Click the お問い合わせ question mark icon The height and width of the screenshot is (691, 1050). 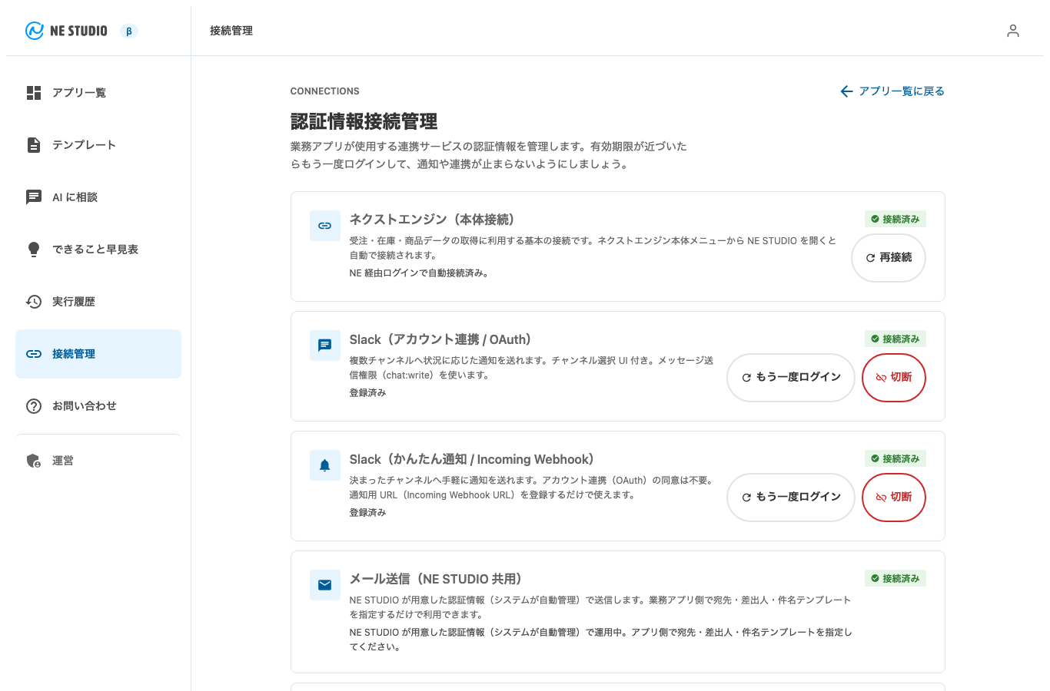coord(34,406)
